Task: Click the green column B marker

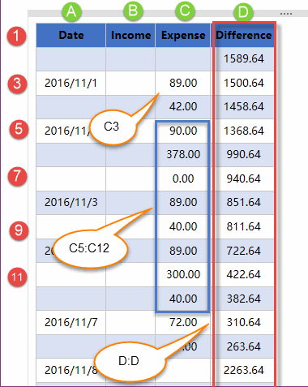Action: point(133,11)
